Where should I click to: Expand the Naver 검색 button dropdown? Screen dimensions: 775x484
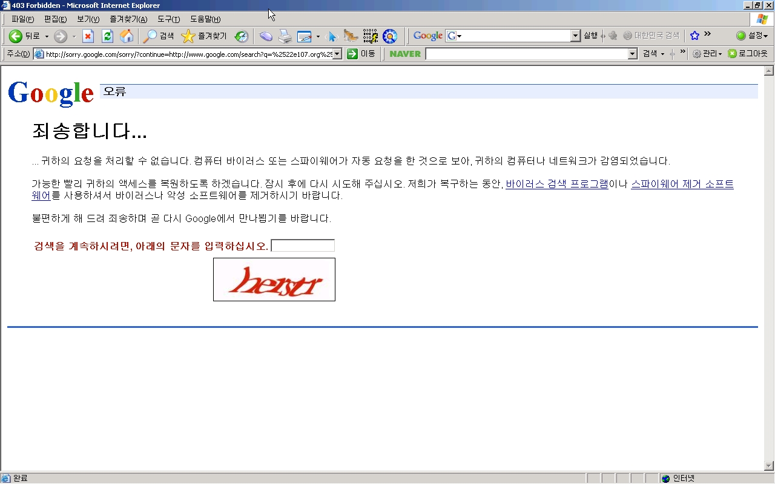[662, 54]
